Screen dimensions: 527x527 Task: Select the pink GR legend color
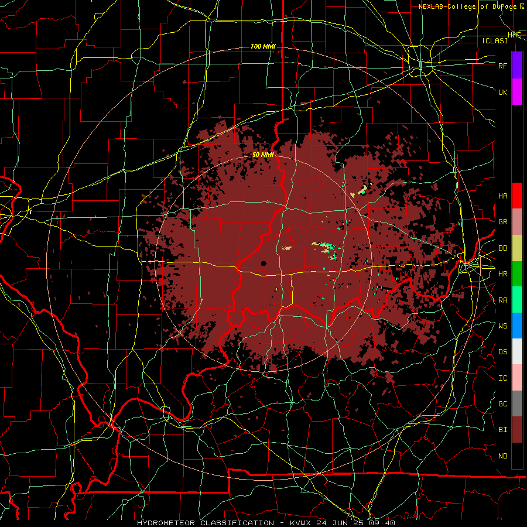point(517,221)
